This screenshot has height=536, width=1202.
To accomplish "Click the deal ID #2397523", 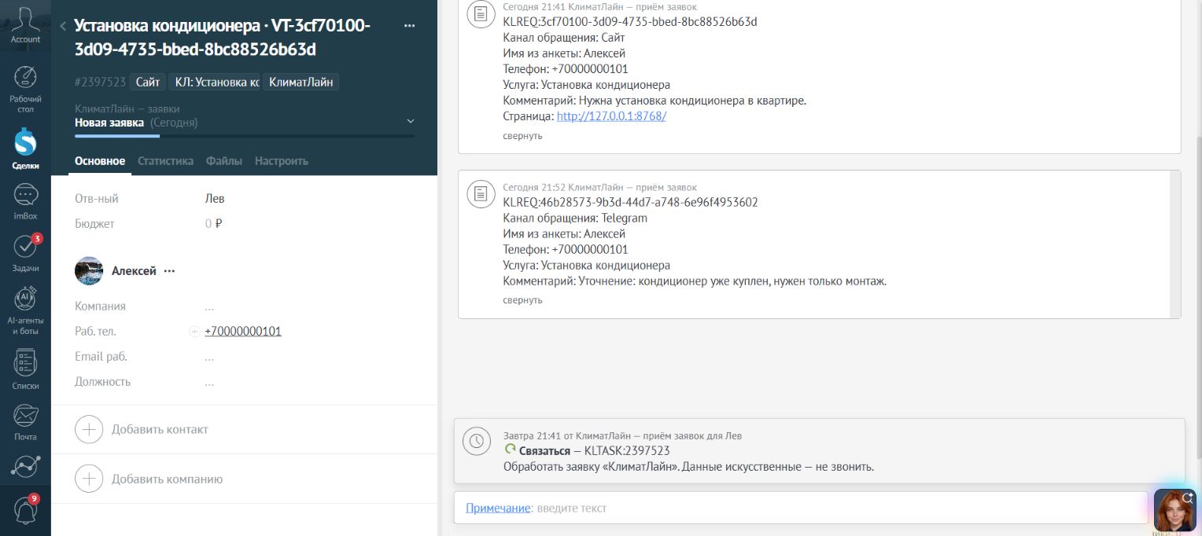I will [101, 82].
